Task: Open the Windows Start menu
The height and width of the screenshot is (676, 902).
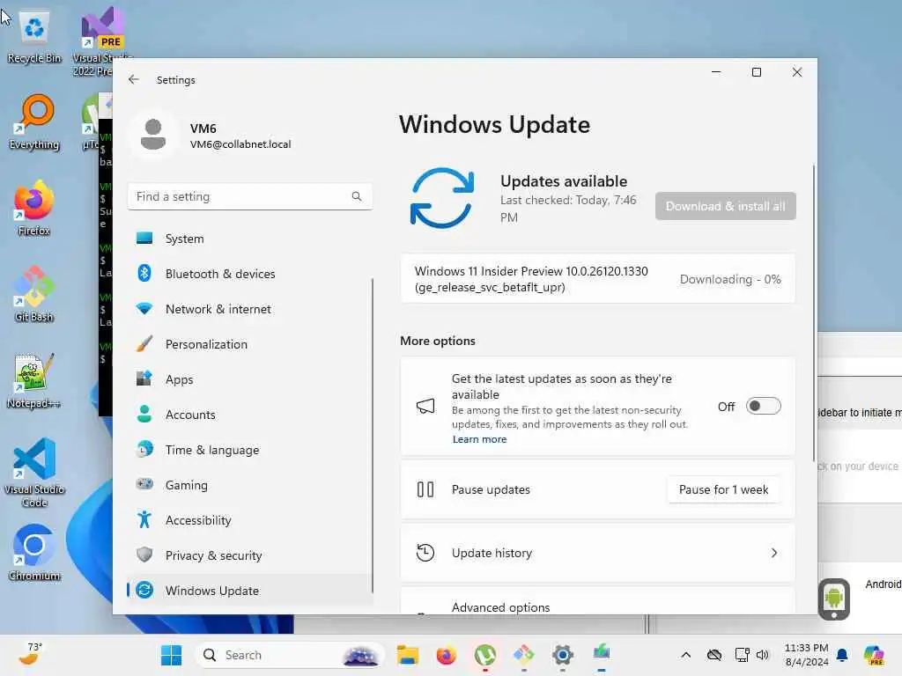Action: point(171,655)
